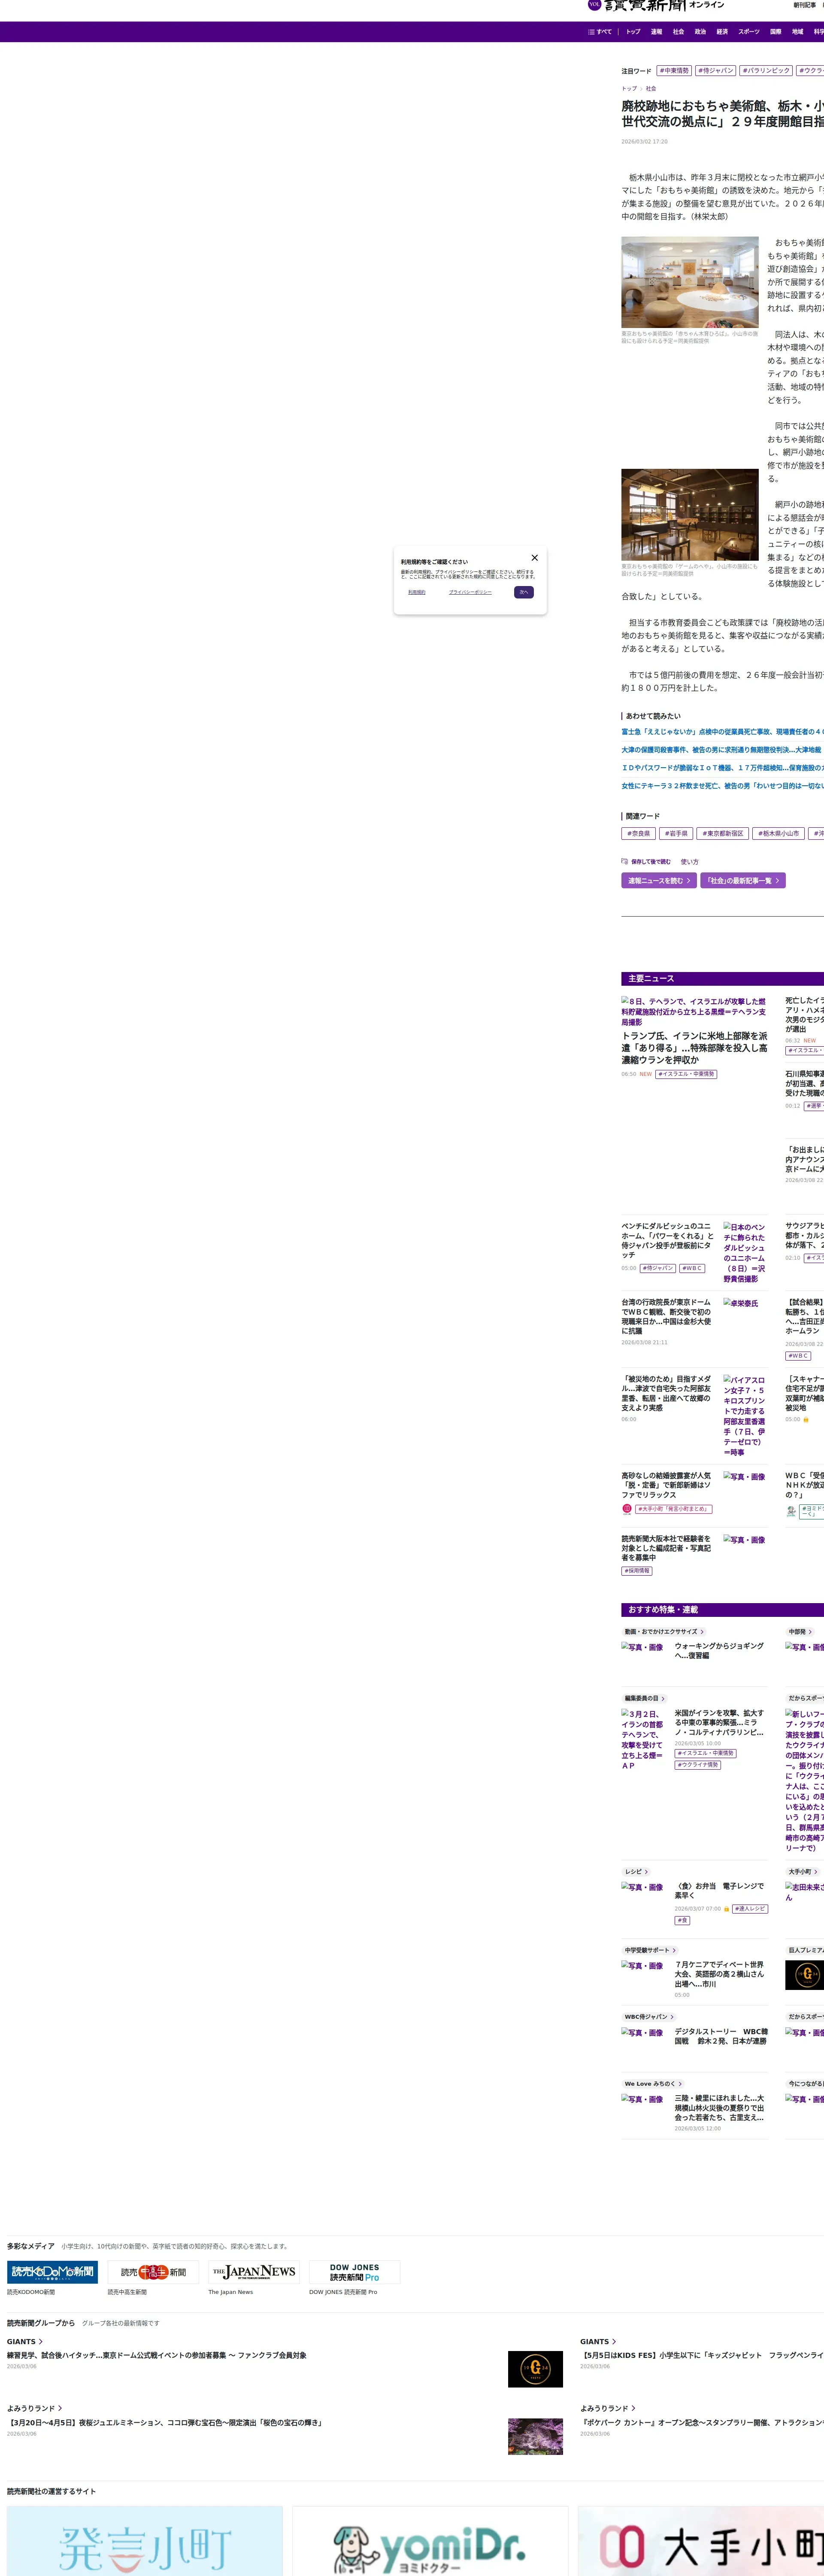Click the YOL round logo icon
The height and width of the screenshot is (2576, 824).
click(594, 5)
